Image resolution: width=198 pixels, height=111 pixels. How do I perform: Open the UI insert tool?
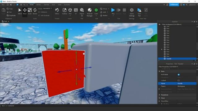coord(76,11)
